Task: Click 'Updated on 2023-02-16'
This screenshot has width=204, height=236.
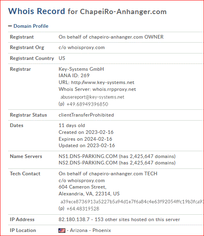Action: [87, 146]
